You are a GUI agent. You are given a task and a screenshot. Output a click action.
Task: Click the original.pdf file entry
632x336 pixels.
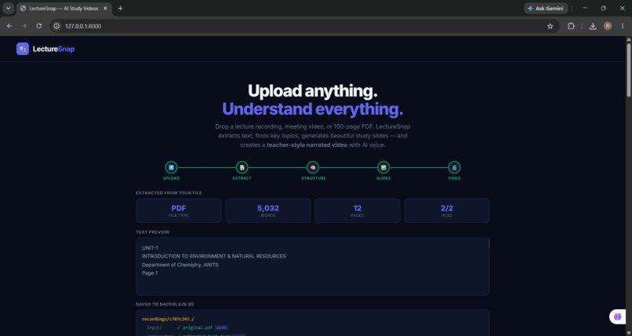(x=198, y=327)
